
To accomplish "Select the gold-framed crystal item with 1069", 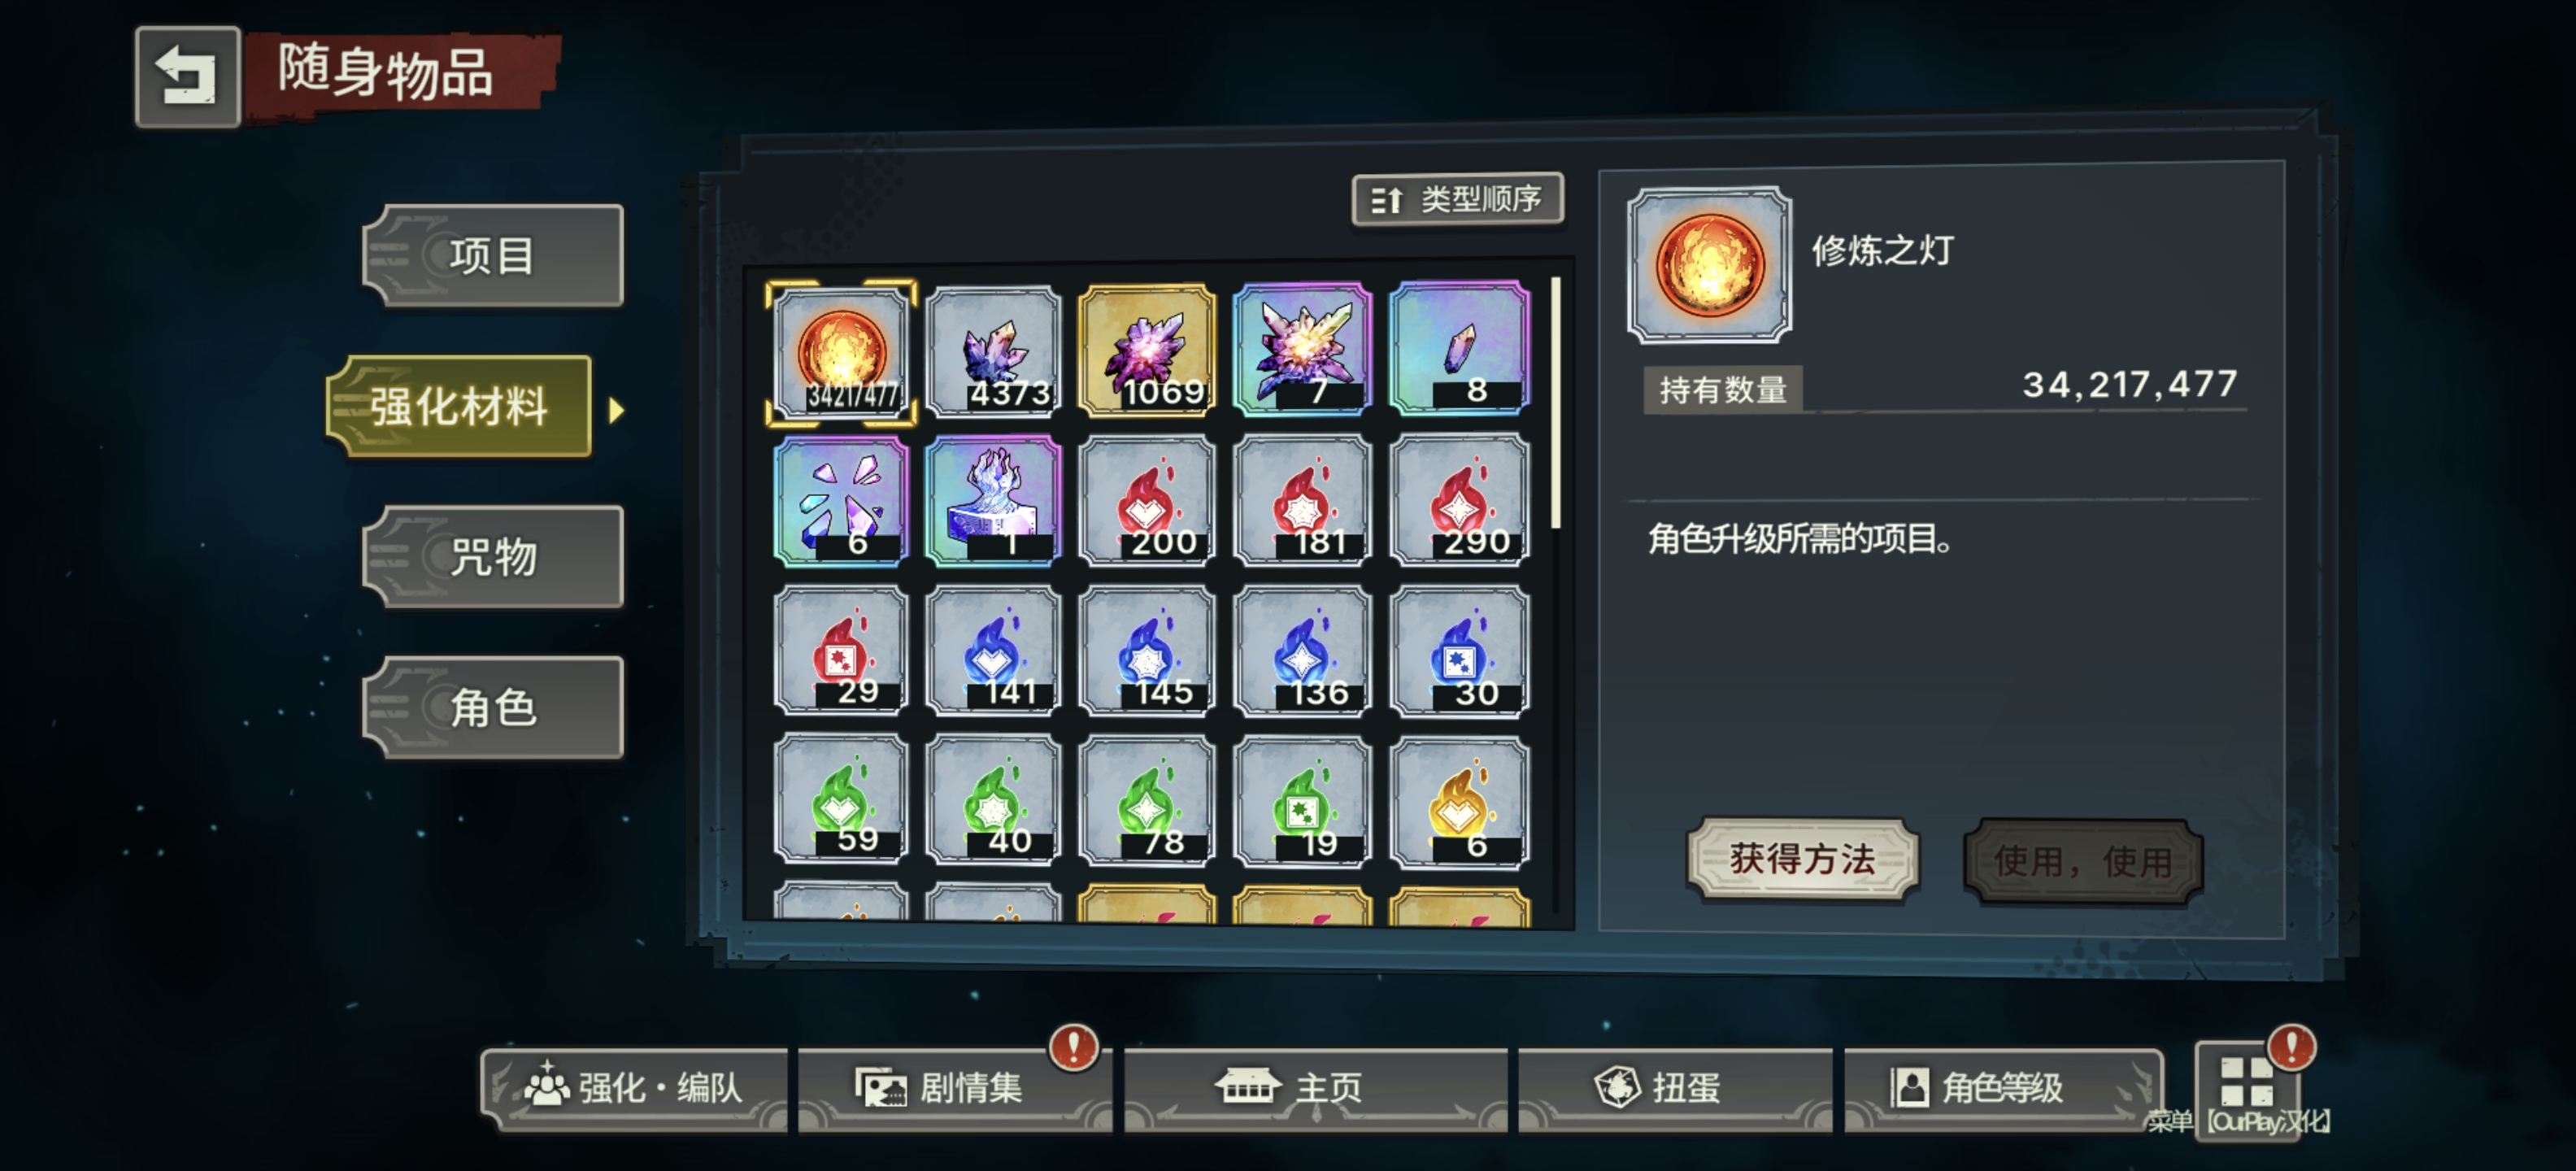I will [x=1146, y=352].
